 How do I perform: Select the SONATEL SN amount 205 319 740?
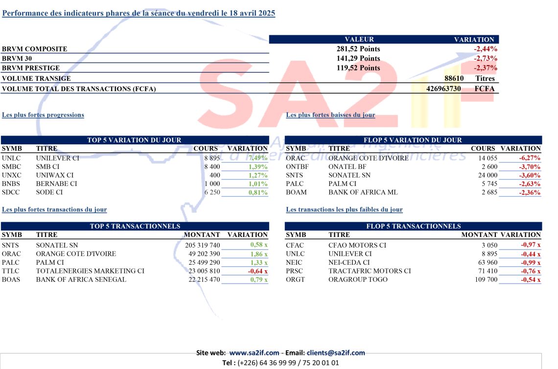tap(203, 245)
